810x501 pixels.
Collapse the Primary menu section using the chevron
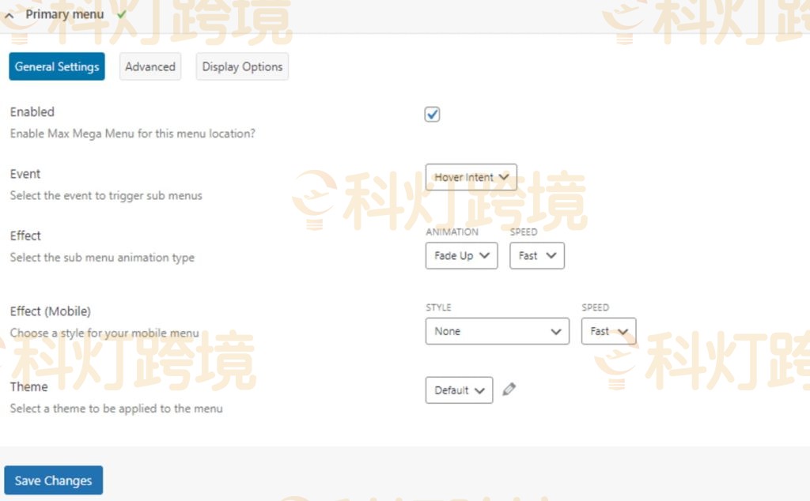(9, 13)
